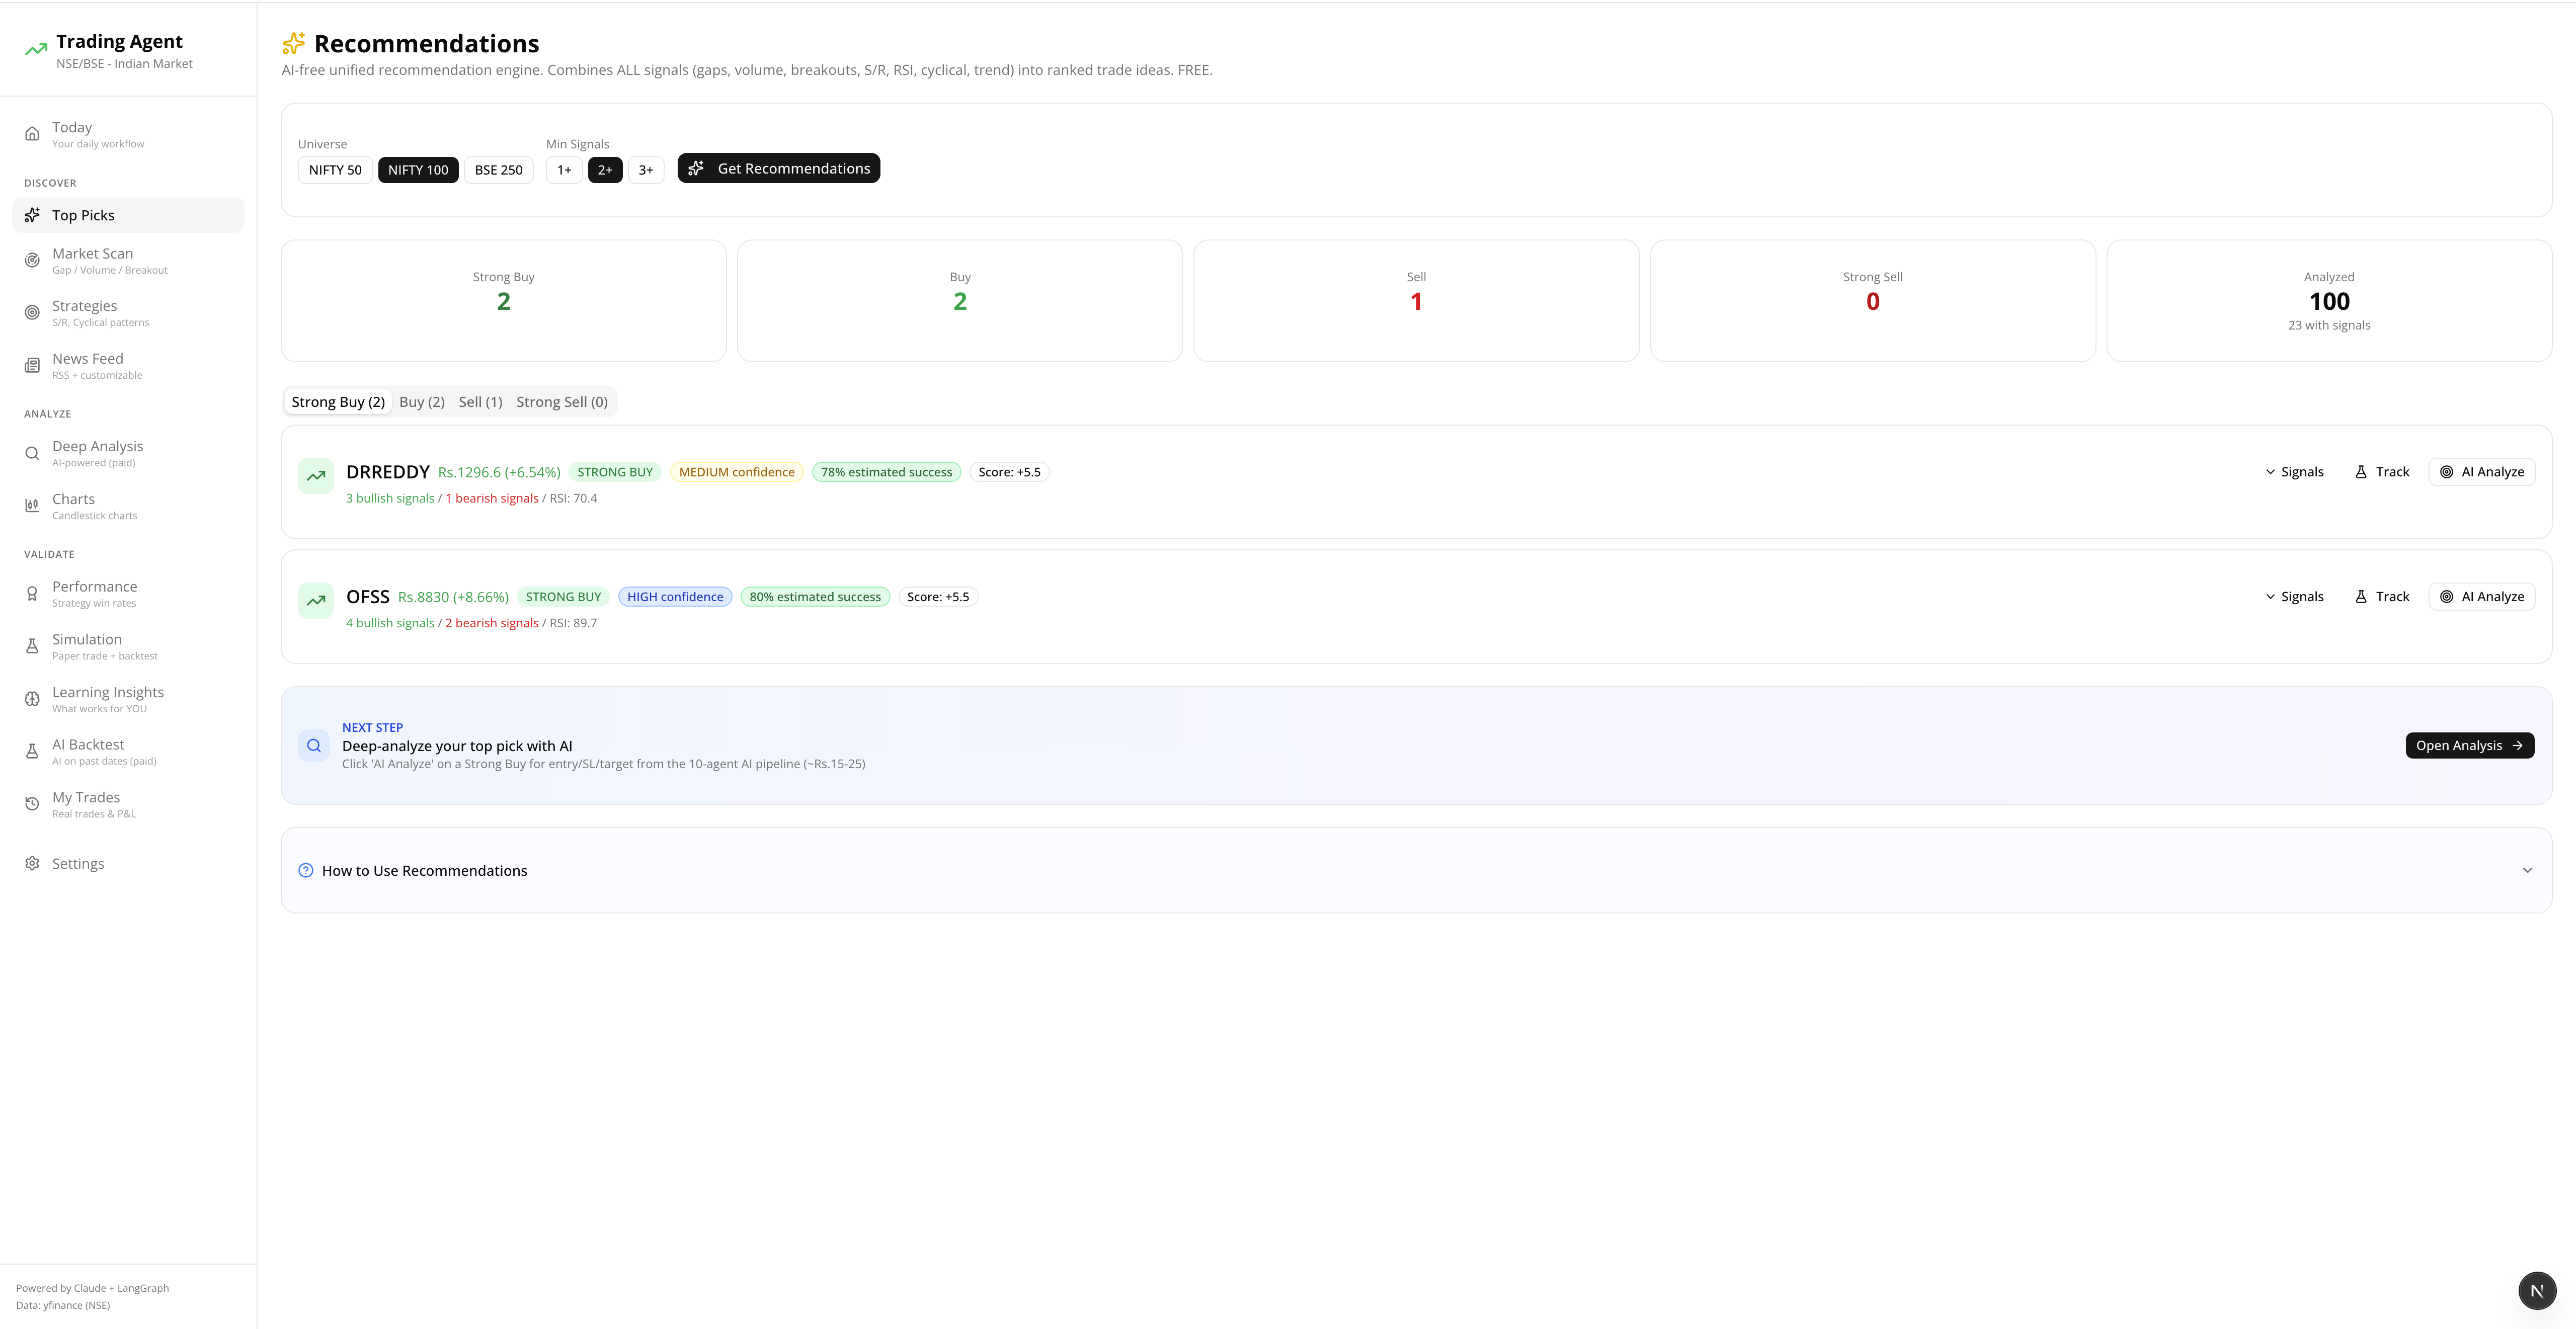This screenshot has width=2576, height=1329.
Task: Open Analysis from the Next Step banner
Action: (x=2469, y=745)
